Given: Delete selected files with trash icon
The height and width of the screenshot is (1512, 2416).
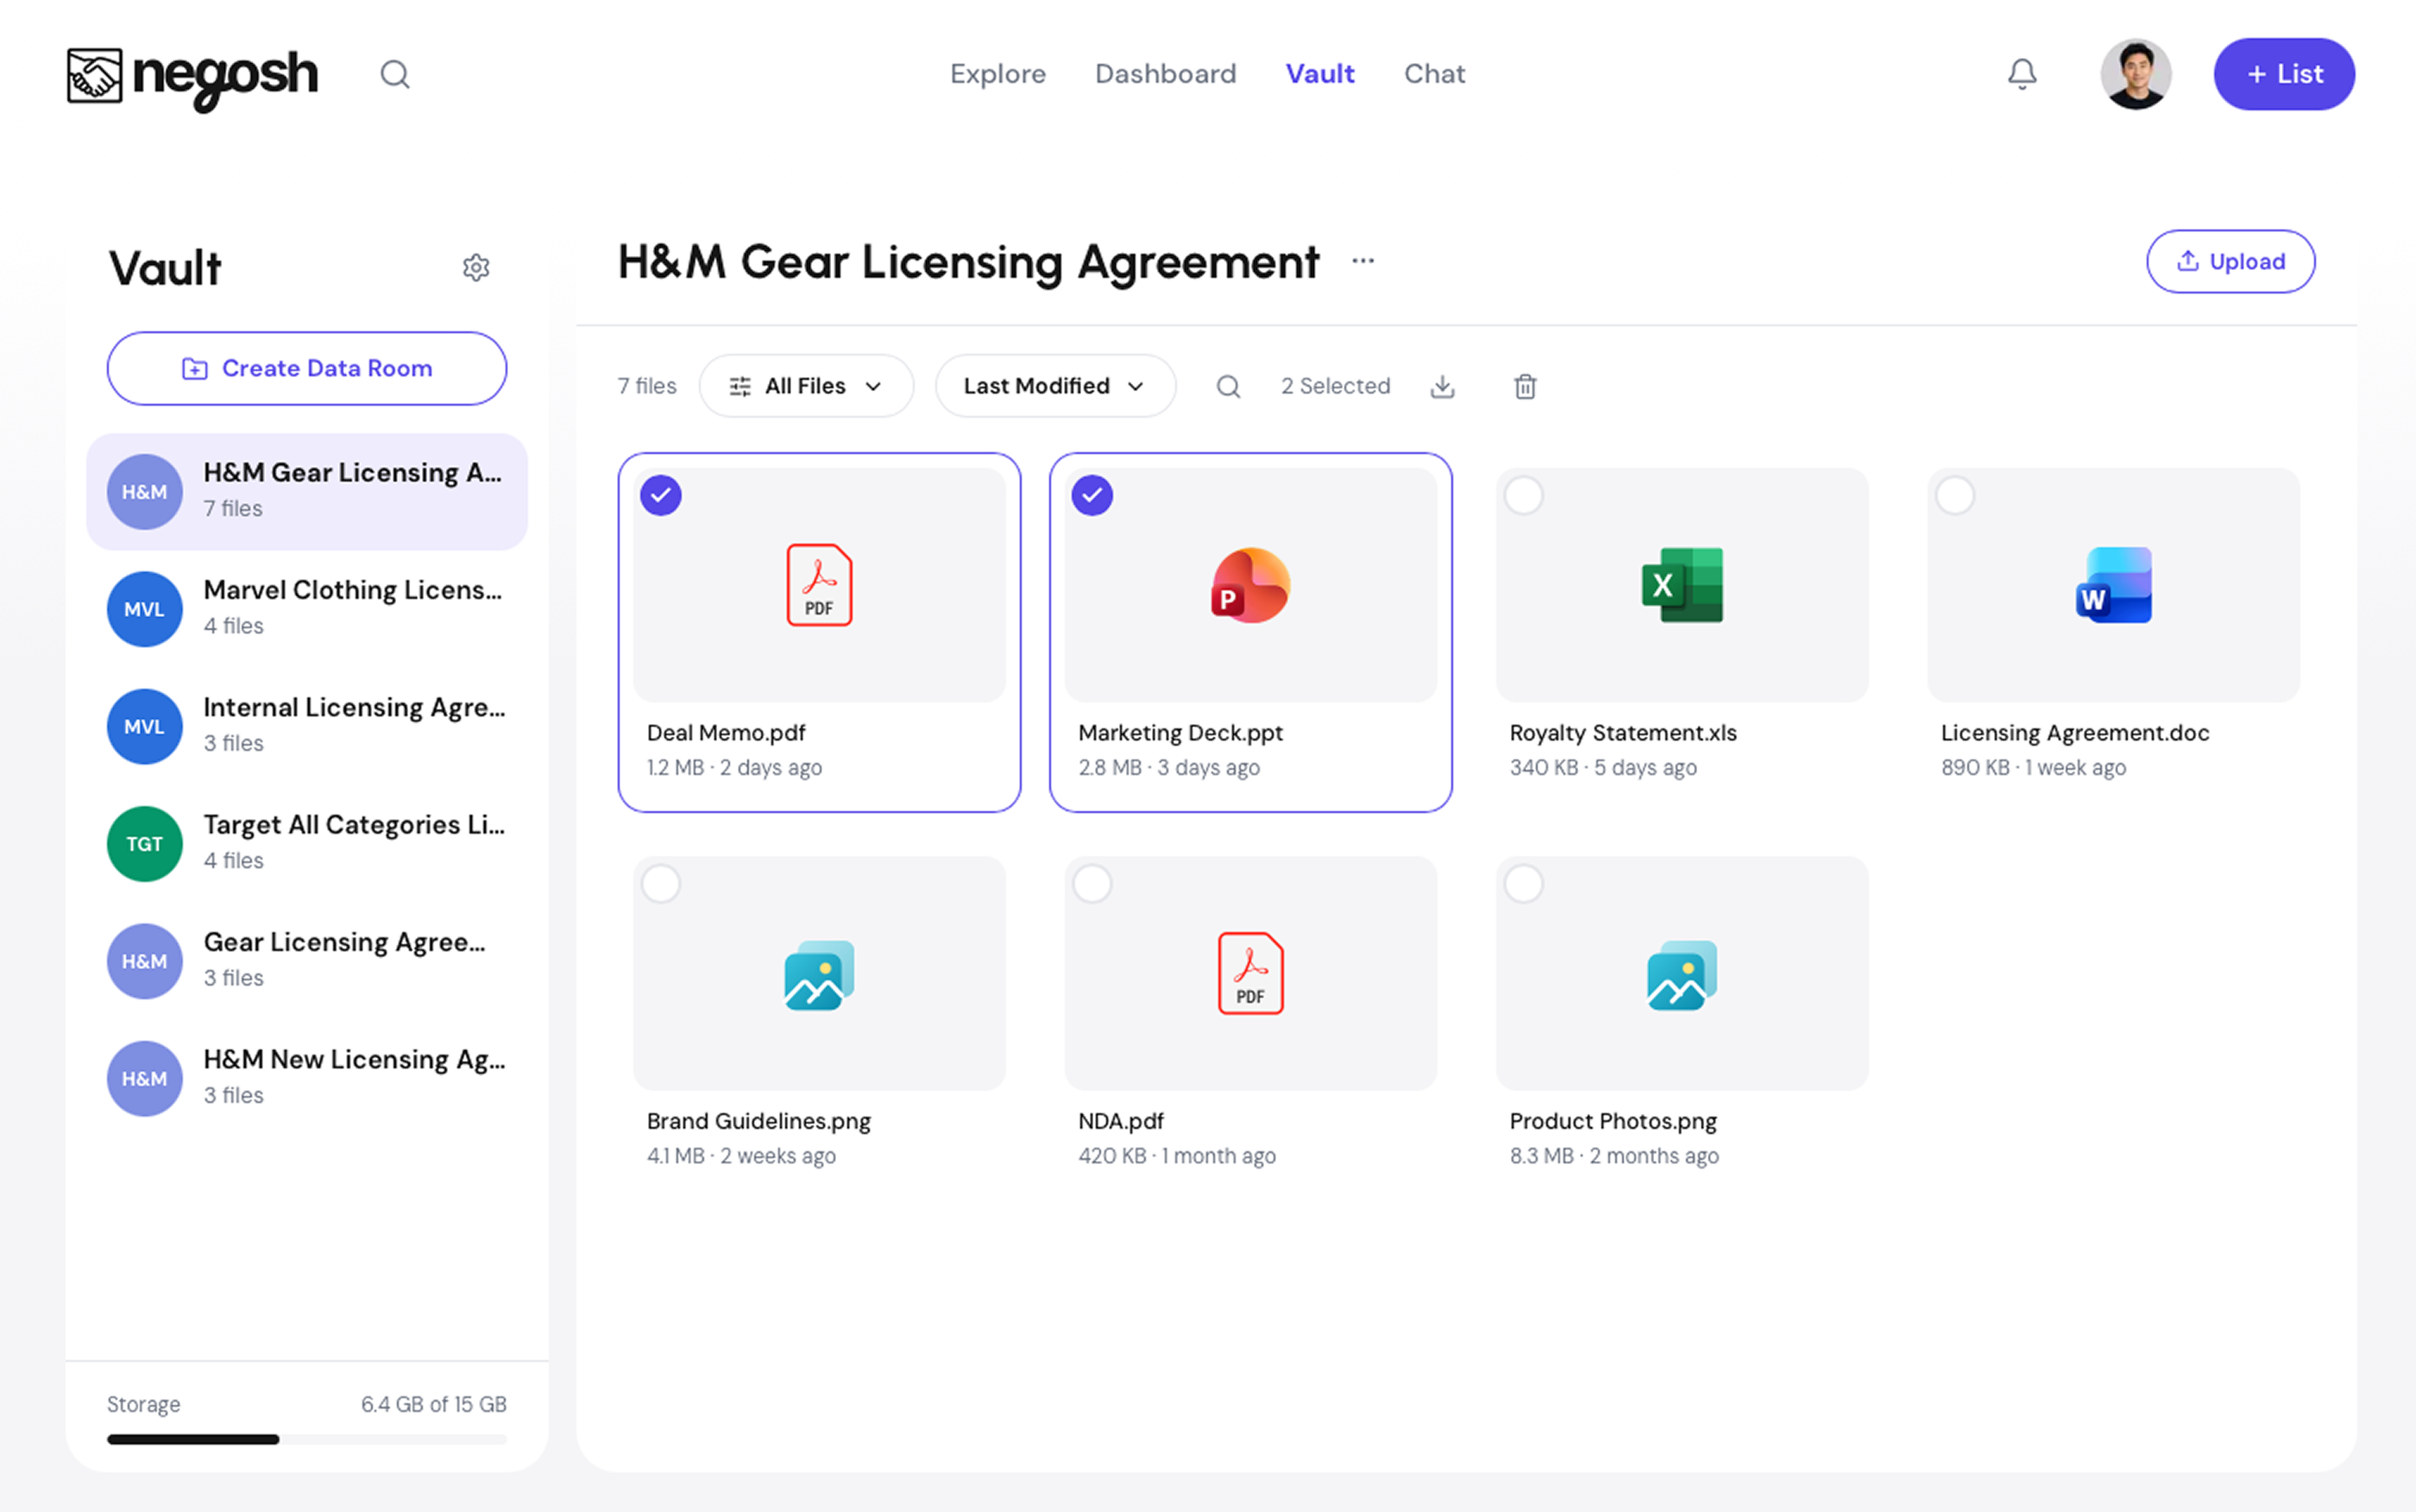Looking at the screenshot, I should pos(1525,386).
